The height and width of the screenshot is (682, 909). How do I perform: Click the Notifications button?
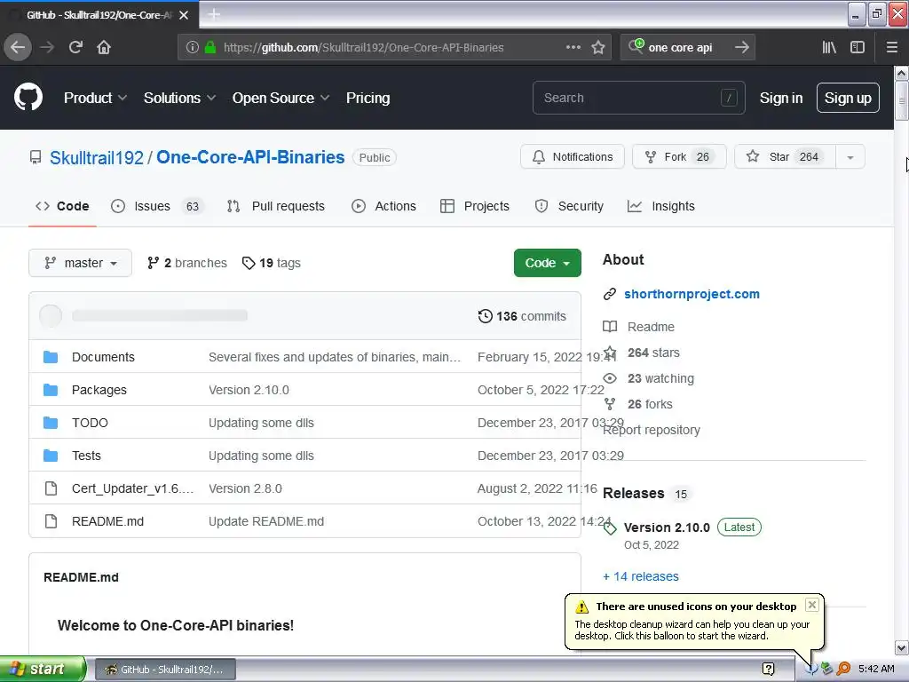click(x=573, y=157)
